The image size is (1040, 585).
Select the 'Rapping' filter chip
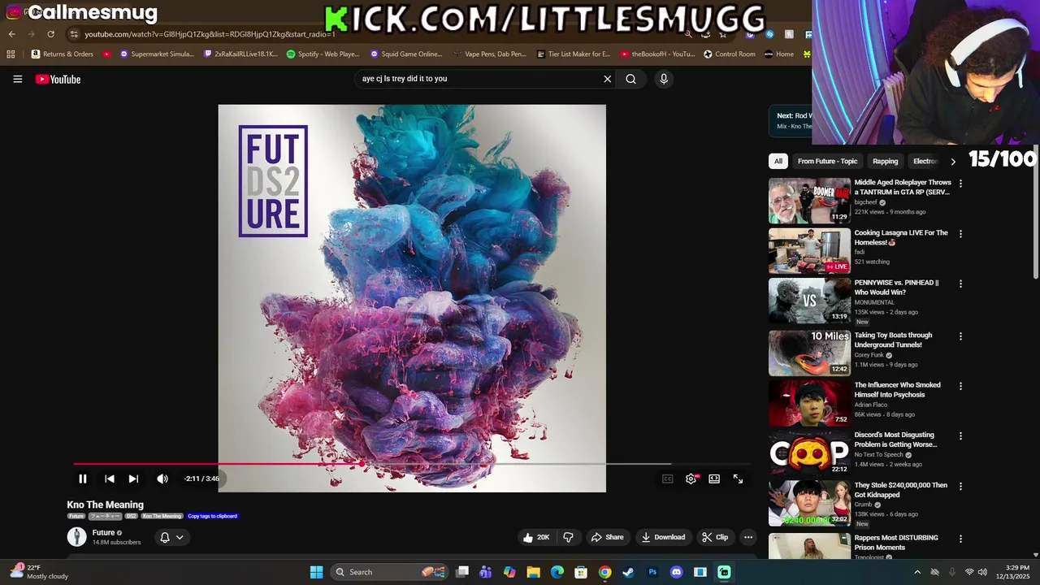[885, 161]
